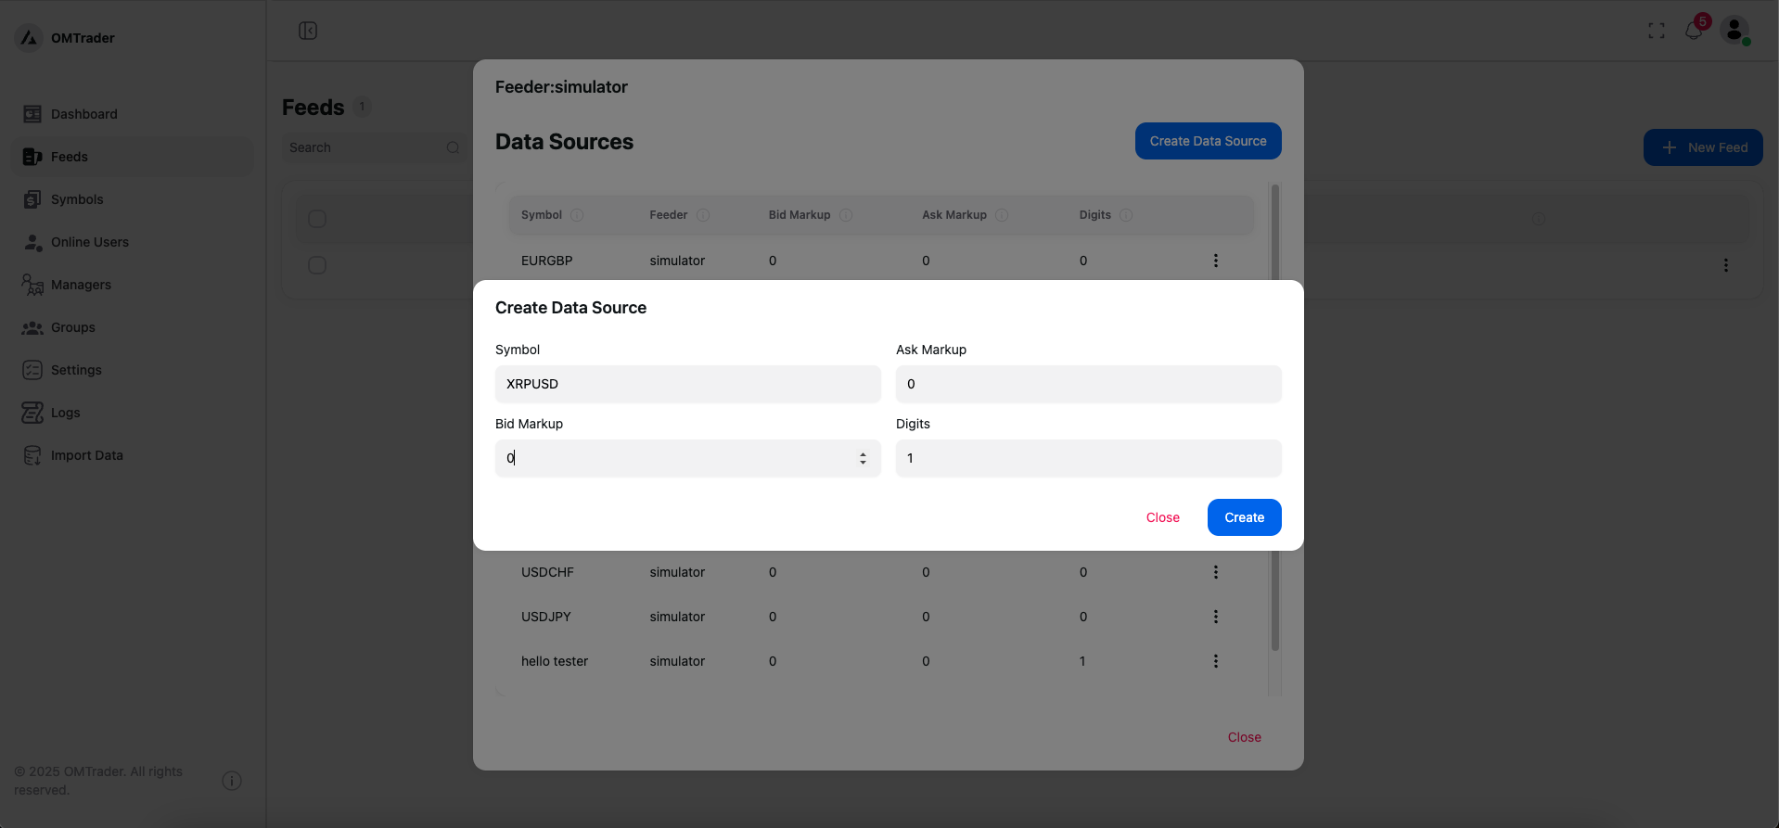Click USDCHF symbol cell
Screen dimensions: 1779x828
coord(547,572)
